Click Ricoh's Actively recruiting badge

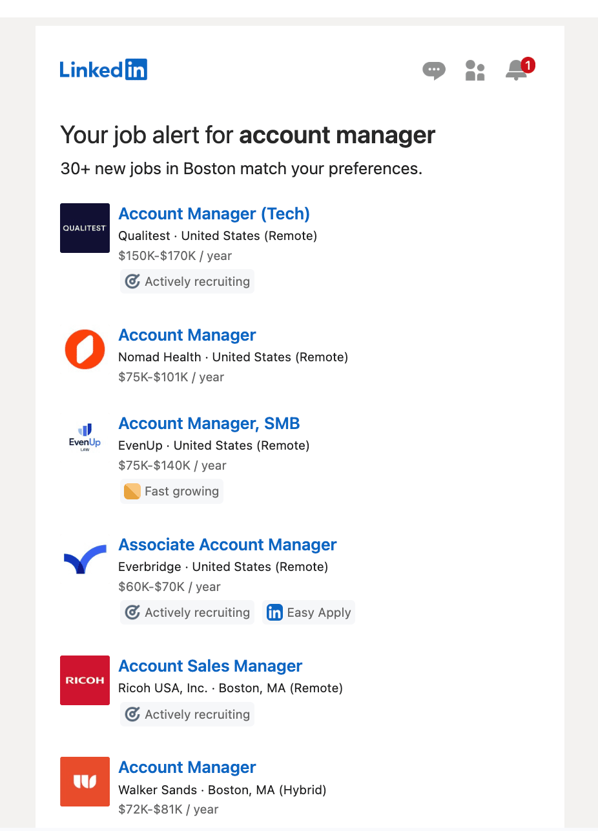[x=187, y=714]
